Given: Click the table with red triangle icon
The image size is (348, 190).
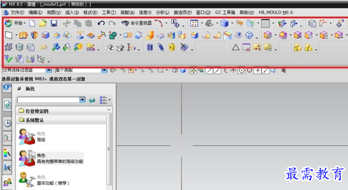Looking at the screenshot, I should tap(246, 47).
